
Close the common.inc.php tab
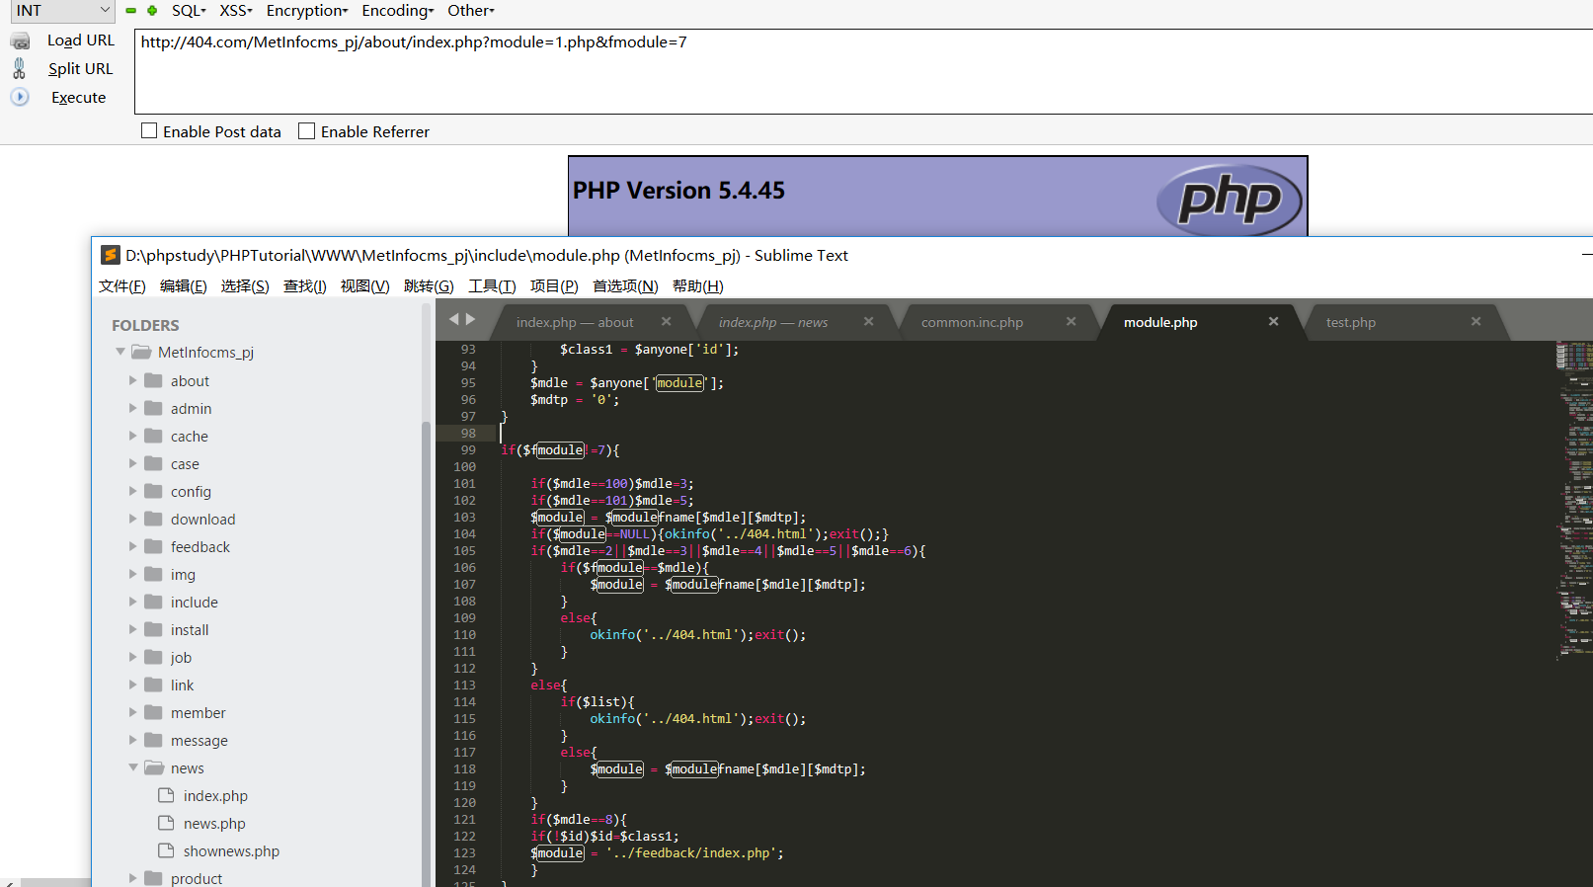(1072, 321)
